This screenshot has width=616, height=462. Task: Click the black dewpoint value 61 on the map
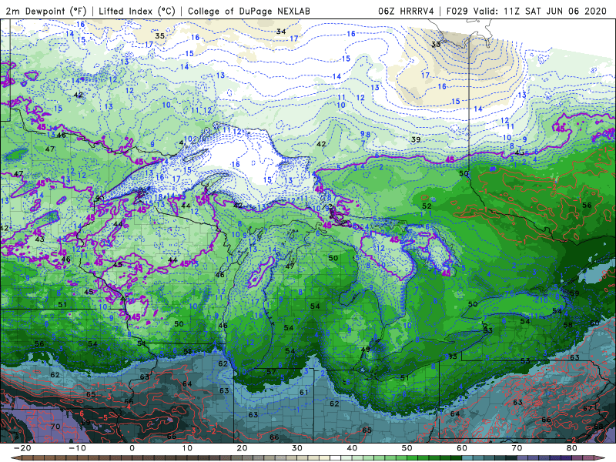click(x=304, y=392)
